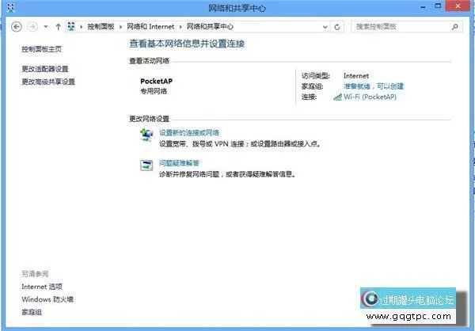Click the search magnifier icon
The width and height of the screenshot is (475, 331).
pyautogui.click(x=454, y=27)
